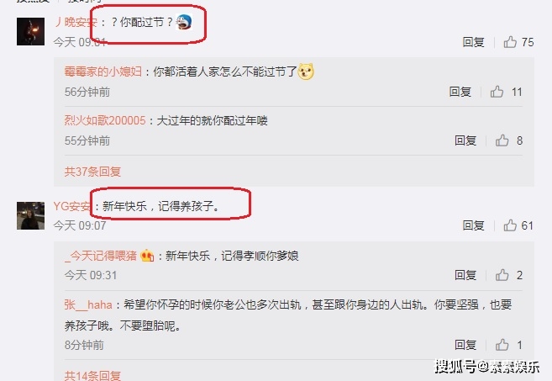Viewport: 552px width, 381px height.
Task: Like 张__haha's reply with 1 like
Action: (x=502, y=345)
